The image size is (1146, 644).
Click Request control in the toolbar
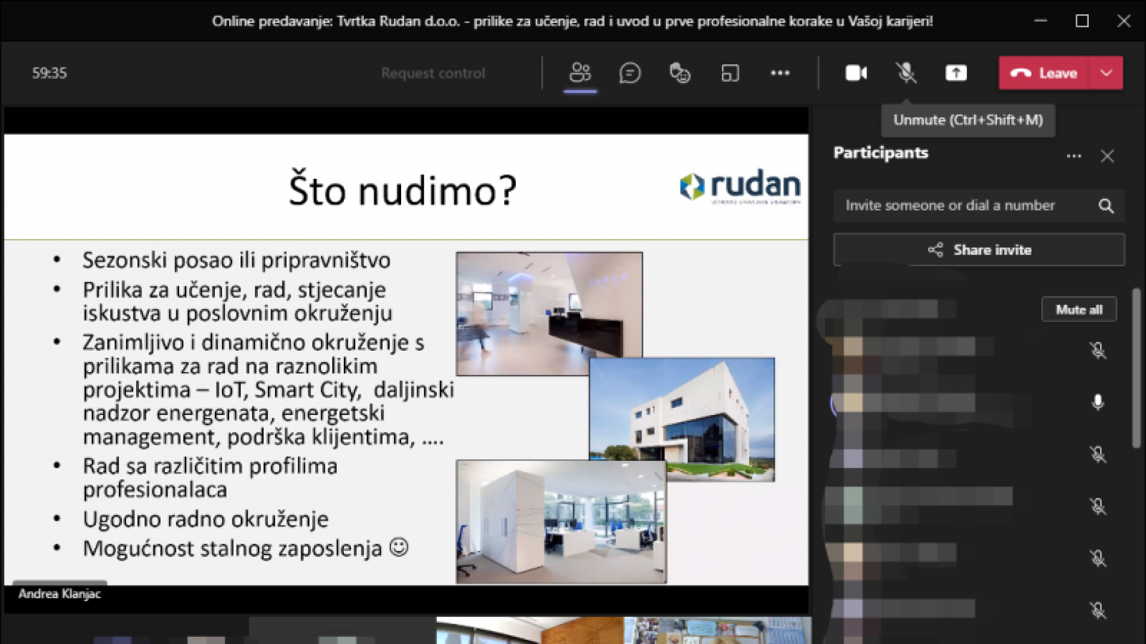pyautogui.click(x=433, y=73)
